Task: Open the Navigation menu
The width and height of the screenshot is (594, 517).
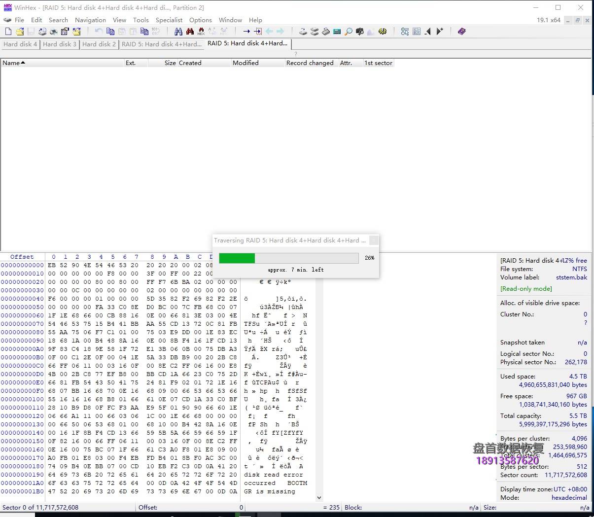Action: pyautogui.click(x=90, y=20)
